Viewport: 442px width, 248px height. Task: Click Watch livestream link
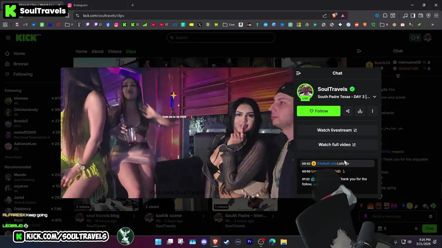coord(337,130)
